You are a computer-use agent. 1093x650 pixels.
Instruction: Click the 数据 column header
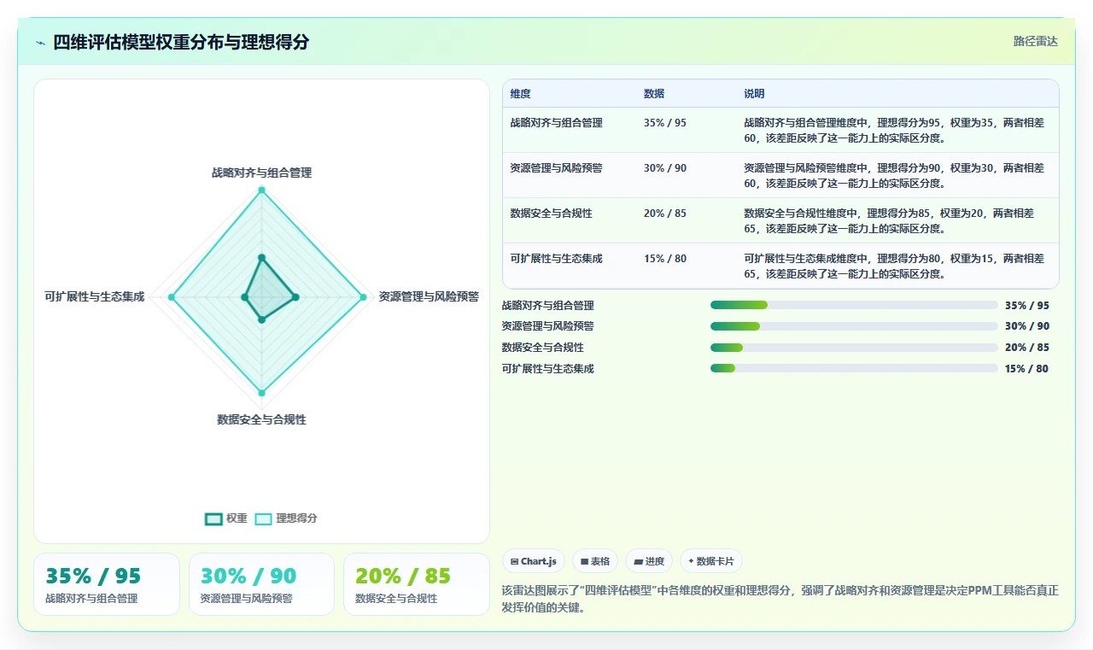654,94
